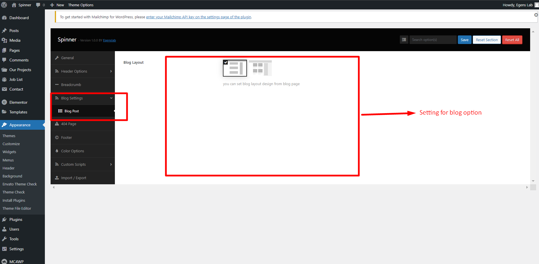The height and width of the screenshot is (264, 539).
Task: Click the vertical scrollbar up arrow
Action: coord(533,31)
